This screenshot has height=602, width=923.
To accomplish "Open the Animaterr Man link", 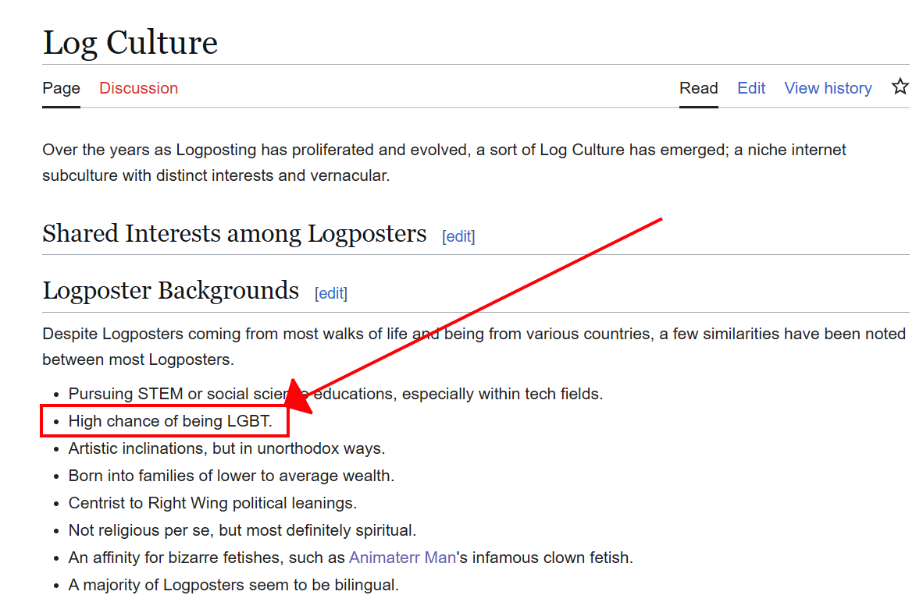I will (402, 558).
